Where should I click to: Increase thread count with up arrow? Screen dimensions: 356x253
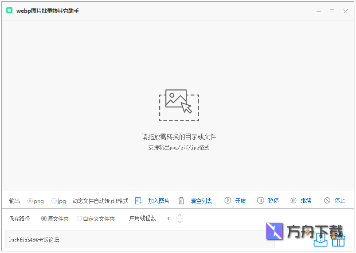[180, 215]
